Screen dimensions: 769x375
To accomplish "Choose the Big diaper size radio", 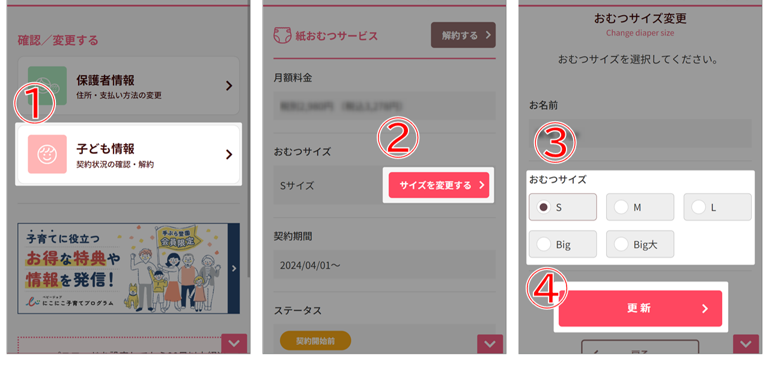I will [x=563, y=244].
